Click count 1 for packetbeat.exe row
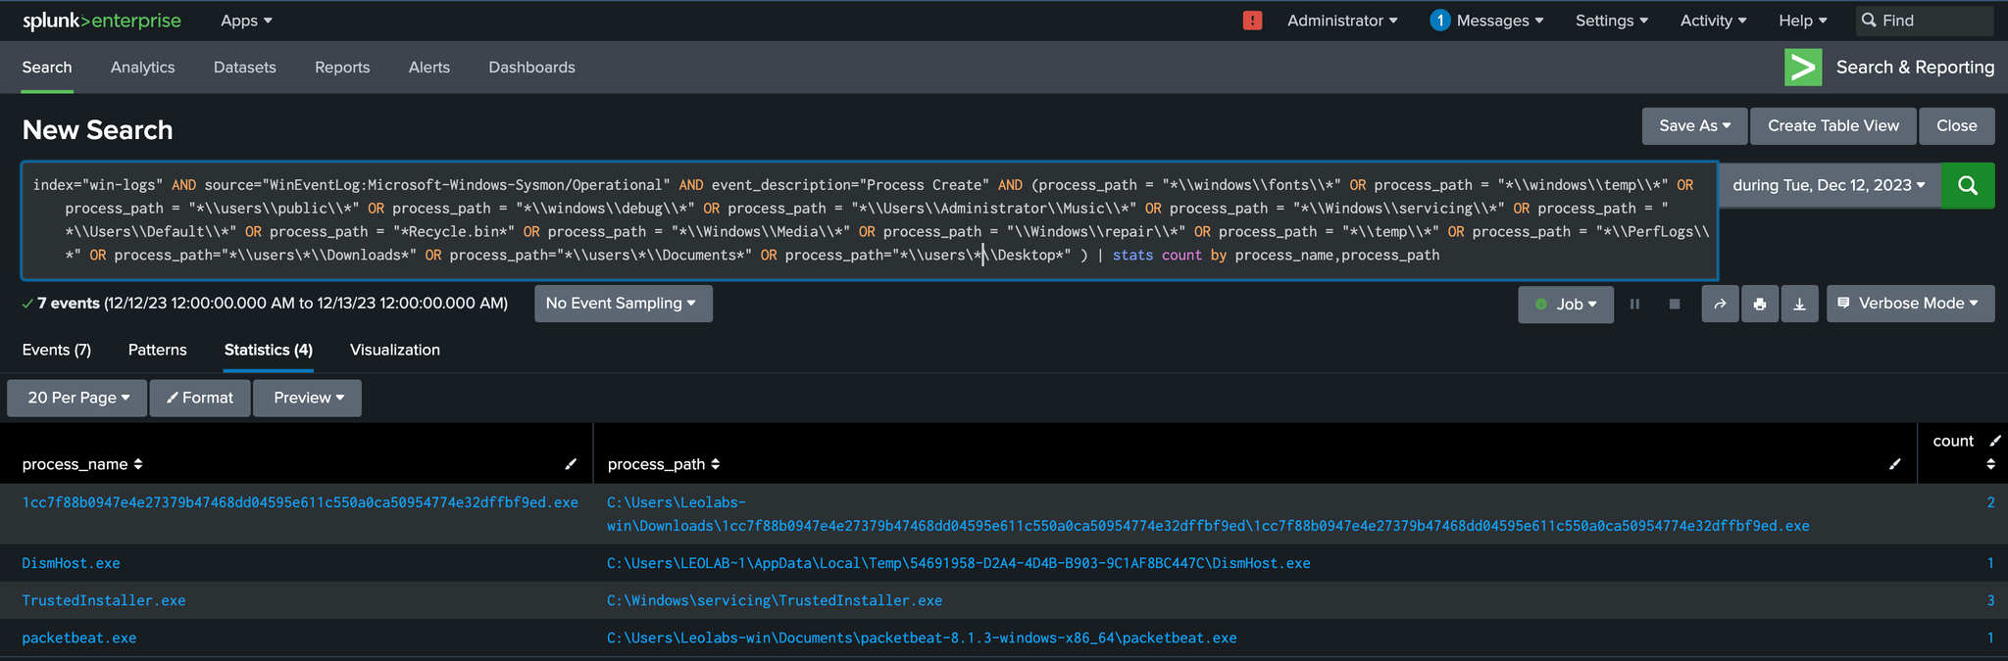The image size is (2008, 661). click(1990, 637)
